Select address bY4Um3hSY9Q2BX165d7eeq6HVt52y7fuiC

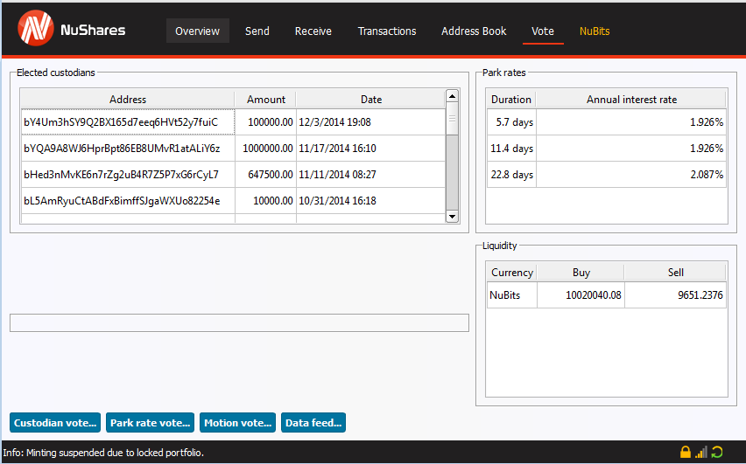[128, 122]
